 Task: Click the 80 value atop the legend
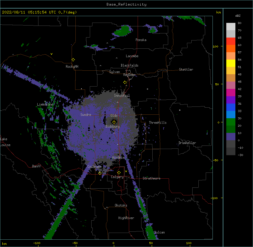[x=239, y=23]
